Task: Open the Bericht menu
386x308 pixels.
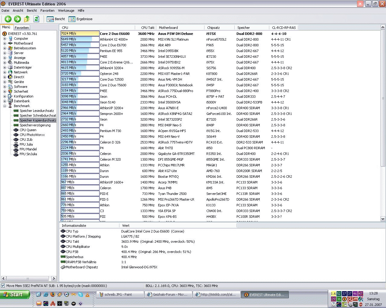Action: [x=32, y=11]
